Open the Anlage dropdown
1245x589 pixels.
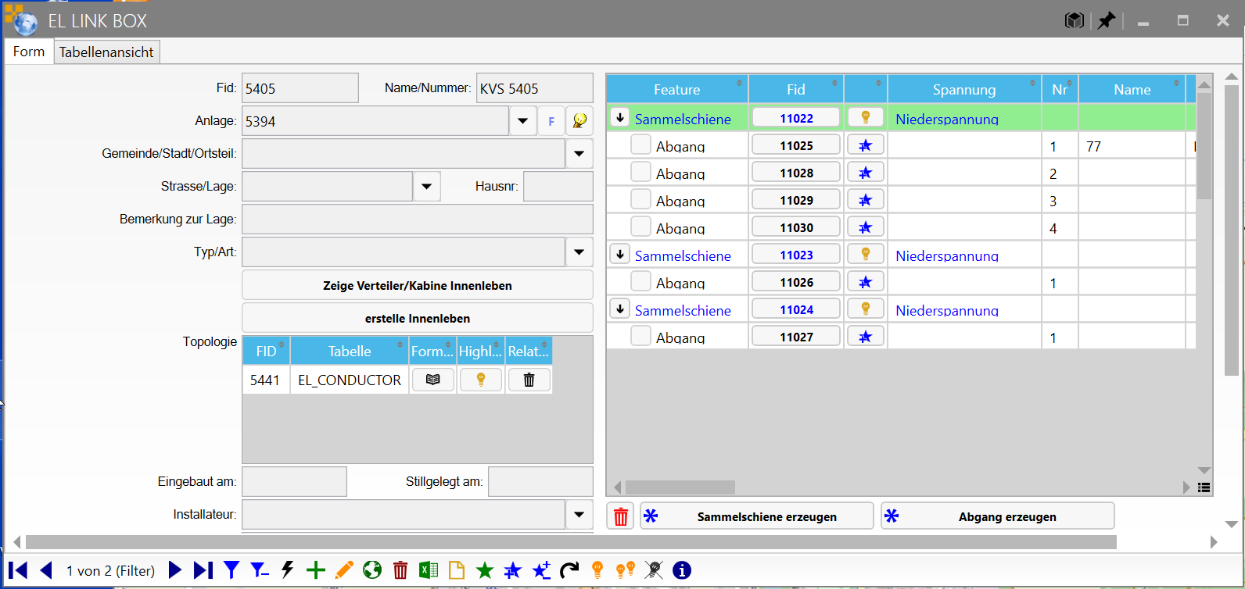pyautogui.click(x=522, y=121)
